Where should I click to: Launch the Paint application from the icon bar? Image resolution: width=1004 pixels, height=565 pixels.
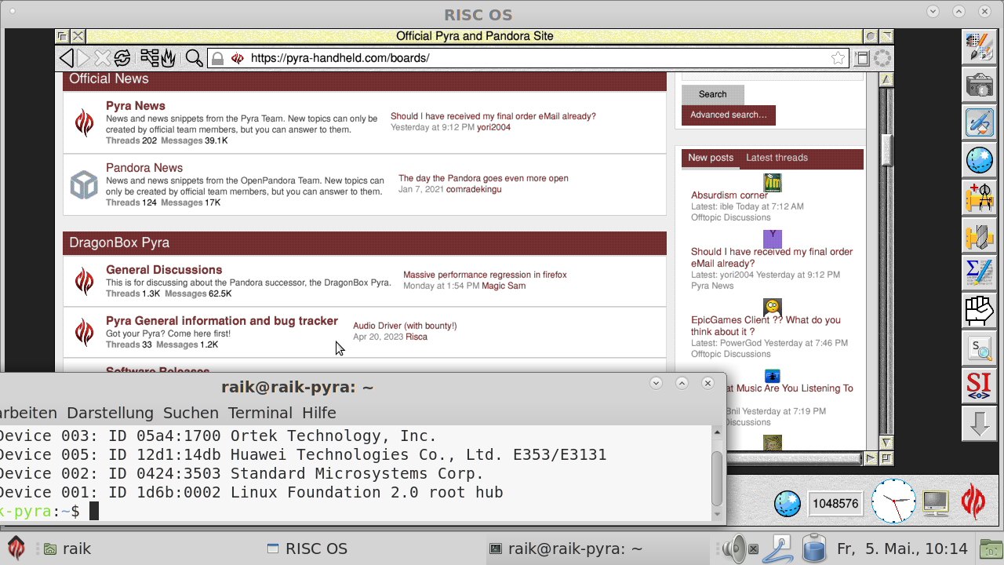tap(979, 47)
